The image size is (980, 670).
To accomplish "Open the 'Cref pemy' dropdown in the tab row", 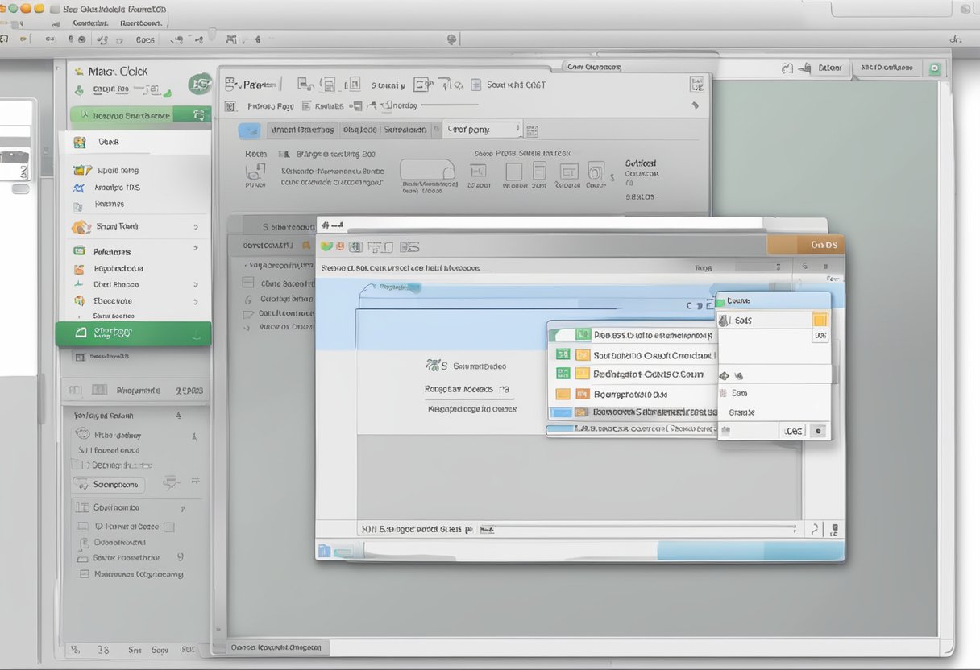I will tap(482, 129).
